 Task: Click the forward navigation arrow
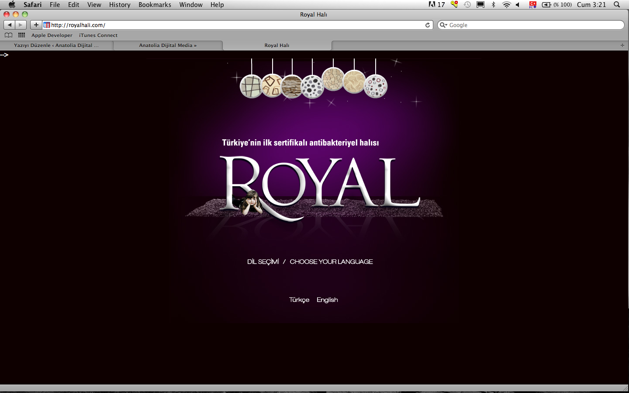(x=21, y=25)
